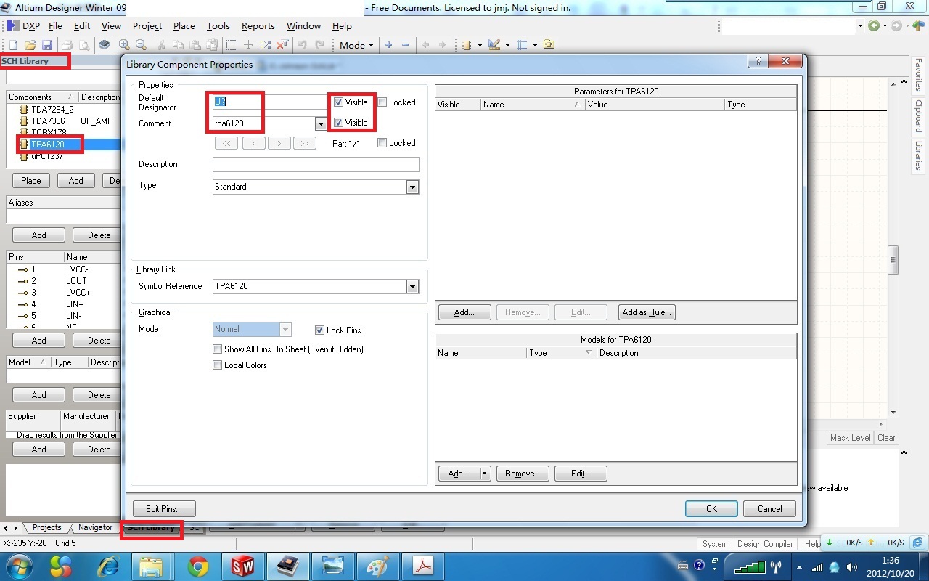Image resolution: width=929 pixels, height=581 pixels.
Task: Click the blue plus add-part icon
Action: [x=388, y=45]
